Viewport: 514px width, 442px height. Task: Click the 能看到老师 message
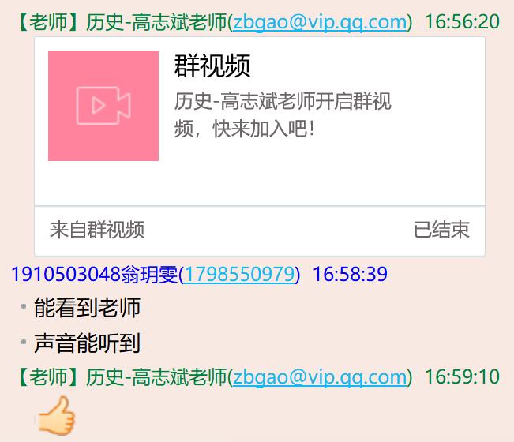87,307
